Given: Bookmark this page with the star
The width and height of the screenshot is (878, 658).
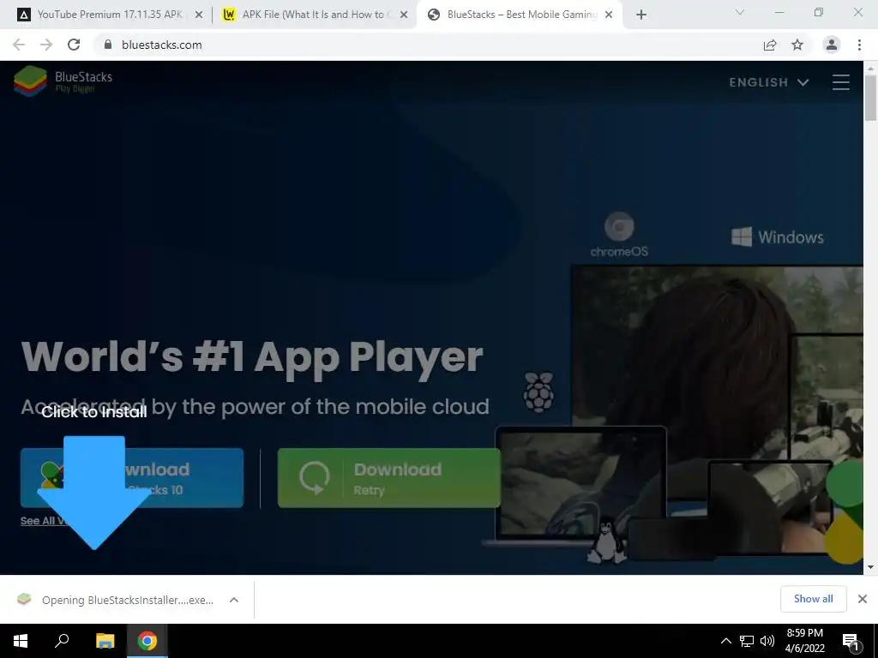Looking at the screenshot, I should [797, 45].
